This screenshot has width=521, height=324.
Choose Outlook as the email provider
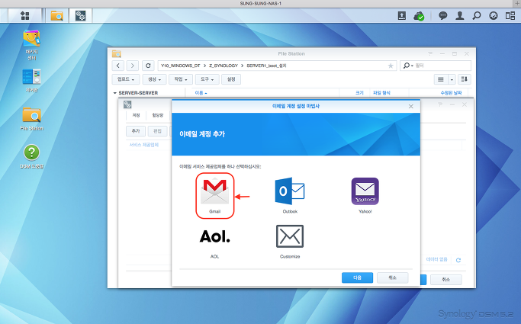[x=290, y=195]
